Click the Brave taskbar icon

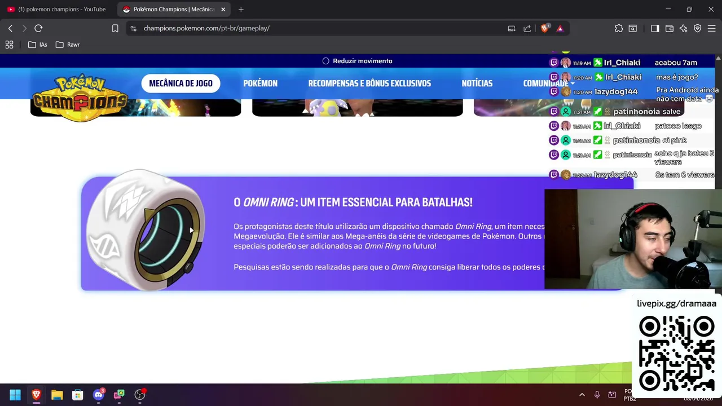click(x=36, y=395)
